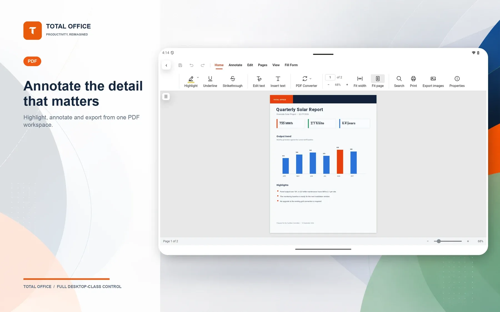
Task: Click Export images
Action: pos(433,82)
